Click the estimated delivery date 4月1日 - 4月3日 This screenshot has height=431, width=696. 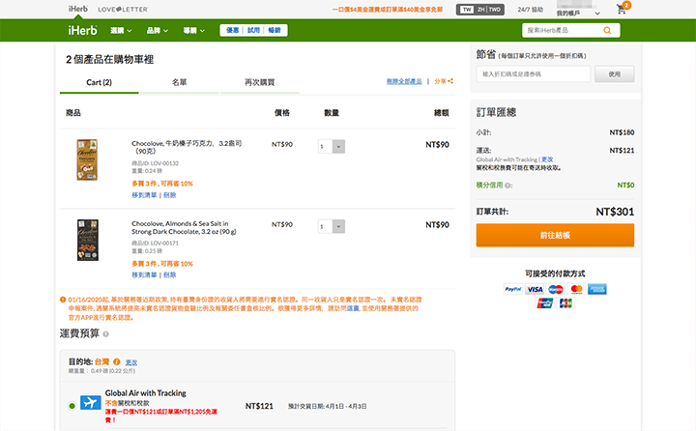pos(327,406)
